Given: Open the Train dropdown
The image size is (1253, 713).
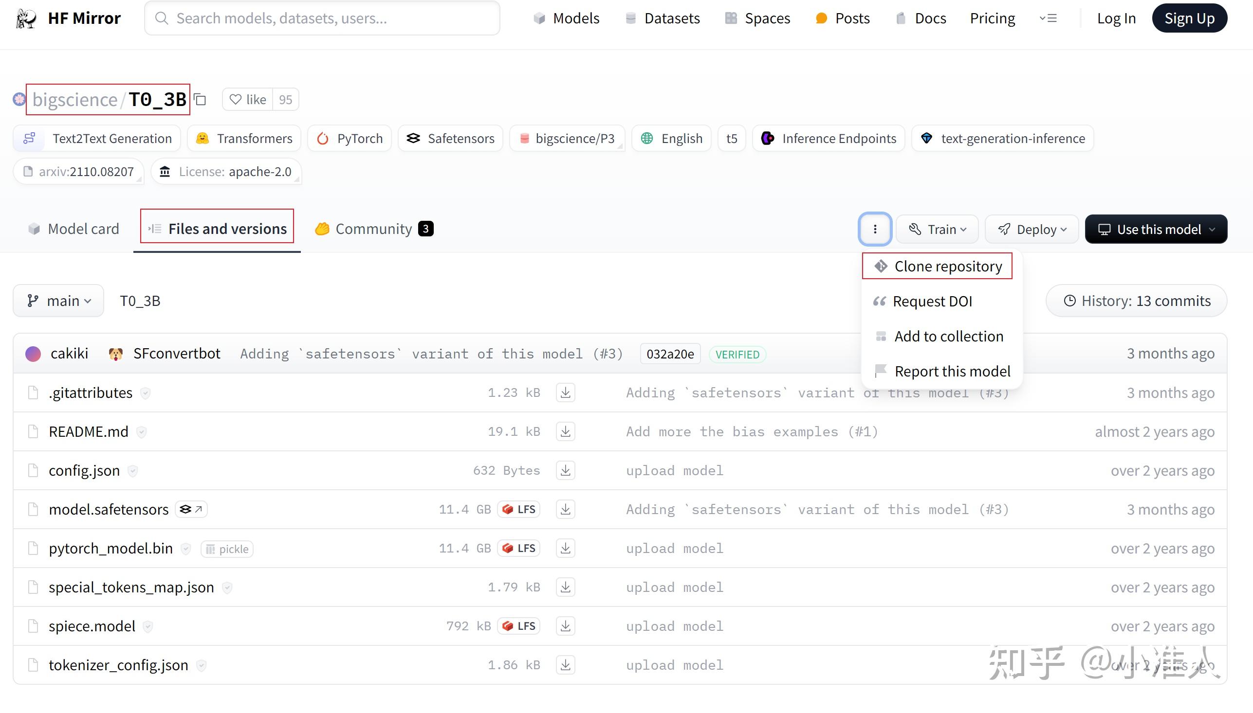Looking at the screenshot, I should coord(937,229).
